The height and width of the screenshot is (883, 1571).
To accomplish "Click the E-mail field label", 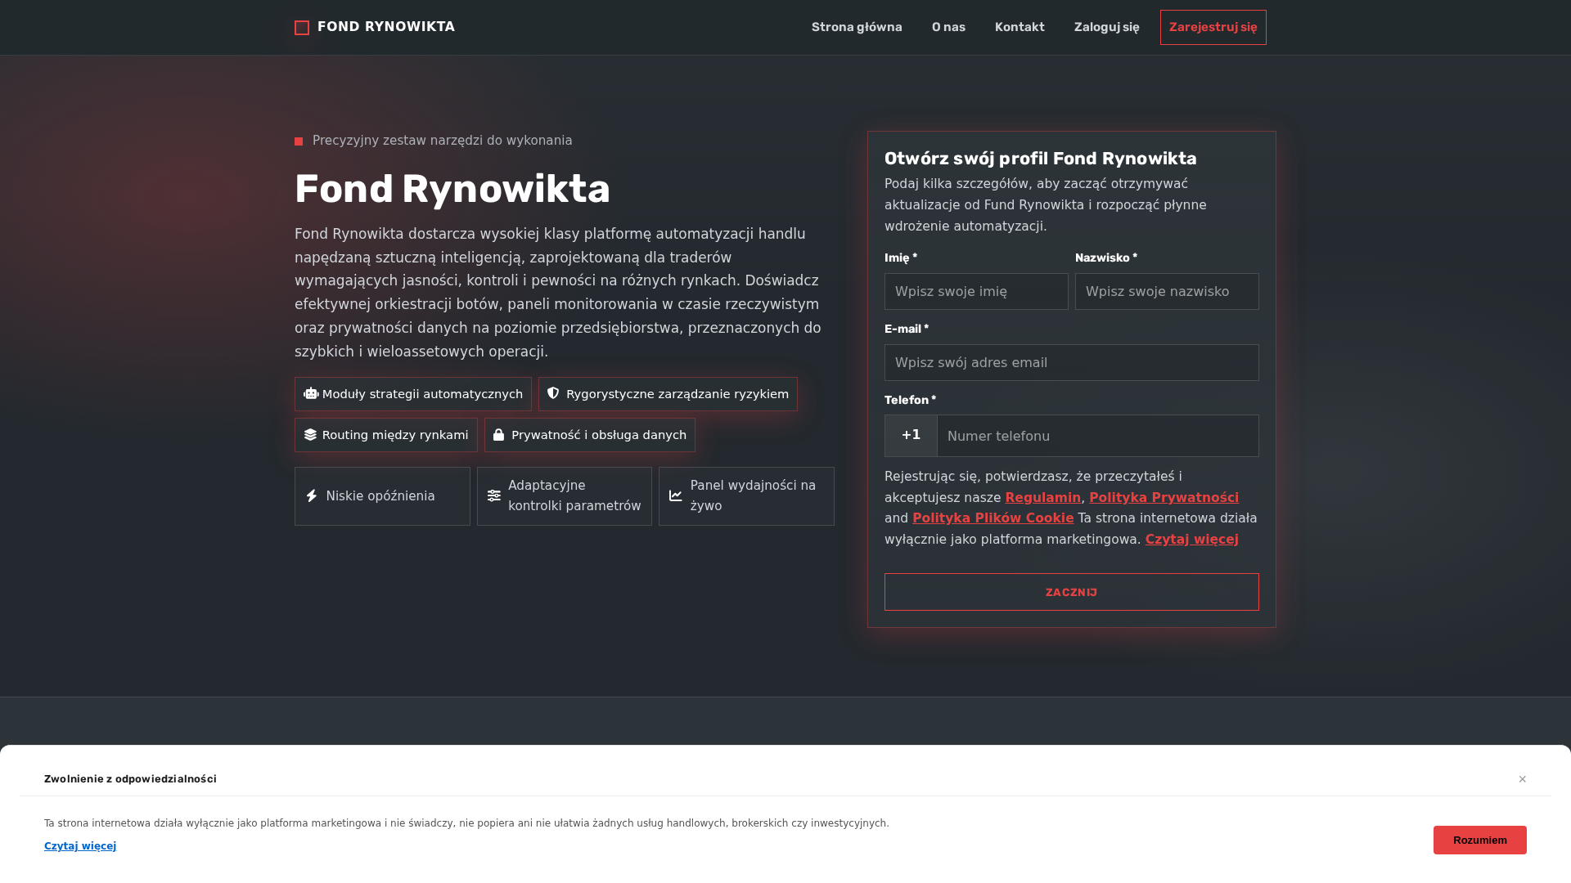I will click(x=907, y=329).
